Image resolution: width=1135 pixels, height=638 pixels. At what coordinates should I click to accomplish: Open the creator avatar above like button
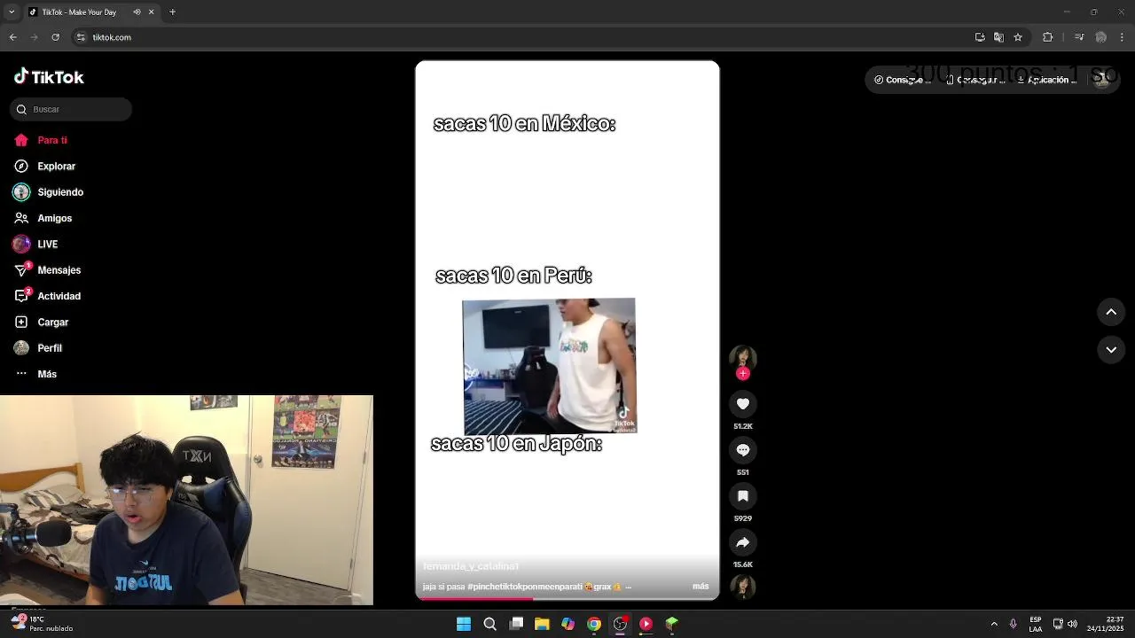743,357
